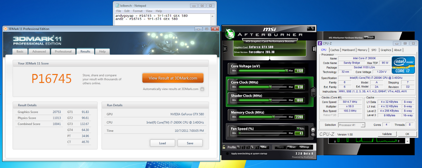Click OK button in CPU-Z

click(407, 134)
